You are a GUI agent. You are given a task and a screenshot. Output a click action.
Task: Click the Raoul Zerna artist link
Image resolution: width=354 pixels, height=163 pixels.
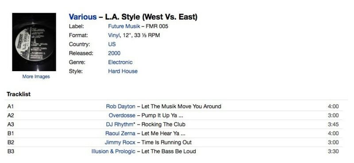pos(120,133)
